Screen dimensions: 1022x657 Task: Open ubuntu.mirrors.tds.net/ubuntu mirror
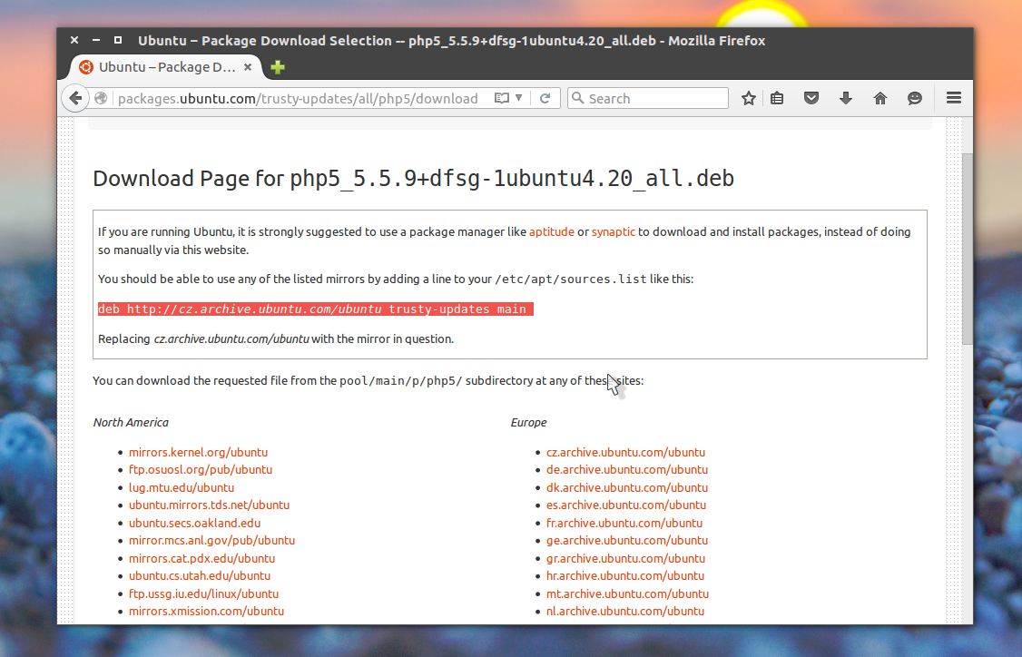coord(210,505)
